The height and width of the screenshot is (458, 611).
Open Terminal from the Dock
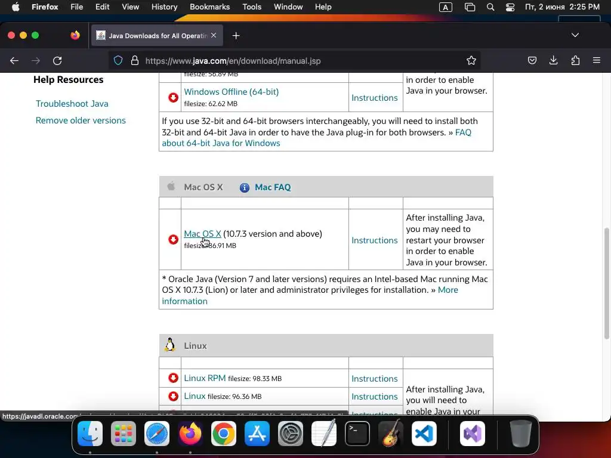357,434
